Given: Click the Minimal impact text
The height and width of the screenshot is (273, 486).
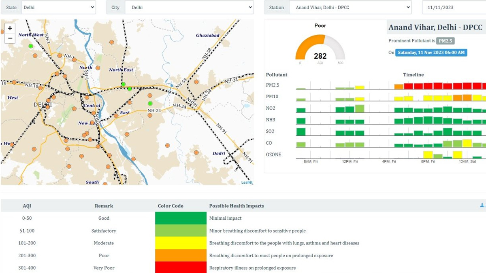Looking at the screenshot, I should tap(225, 218).
